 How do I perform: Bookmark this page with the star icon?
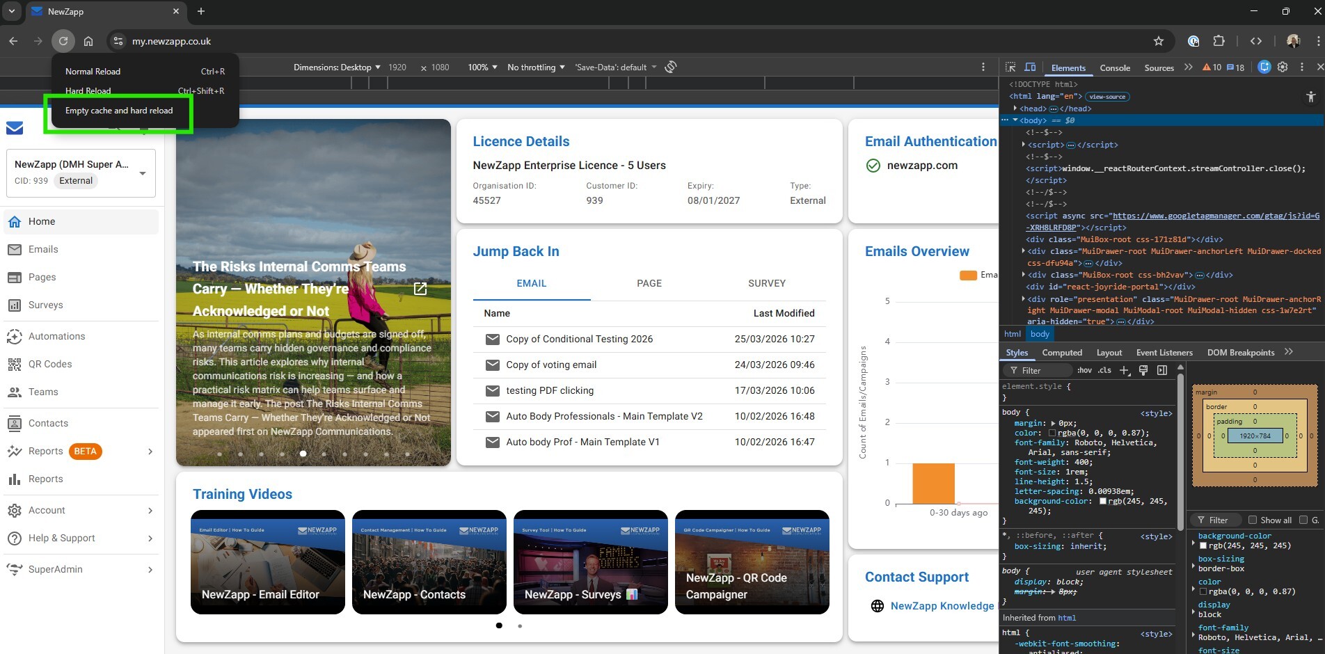point(1159,41)
